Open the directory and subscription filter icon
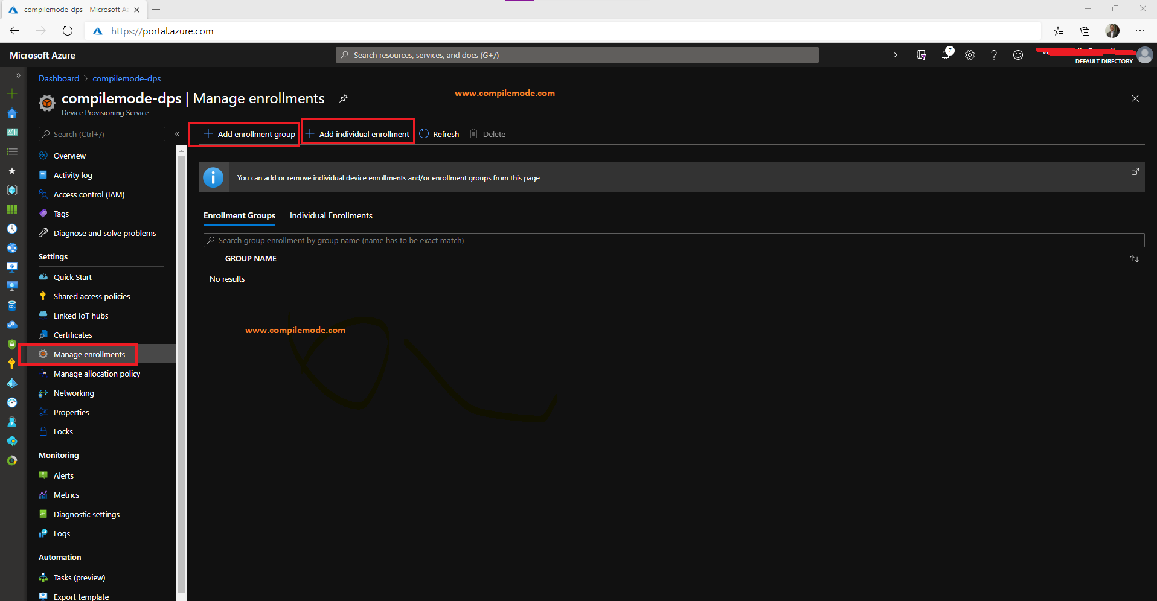The image size is (1157, 601). [x=921, y=55]
